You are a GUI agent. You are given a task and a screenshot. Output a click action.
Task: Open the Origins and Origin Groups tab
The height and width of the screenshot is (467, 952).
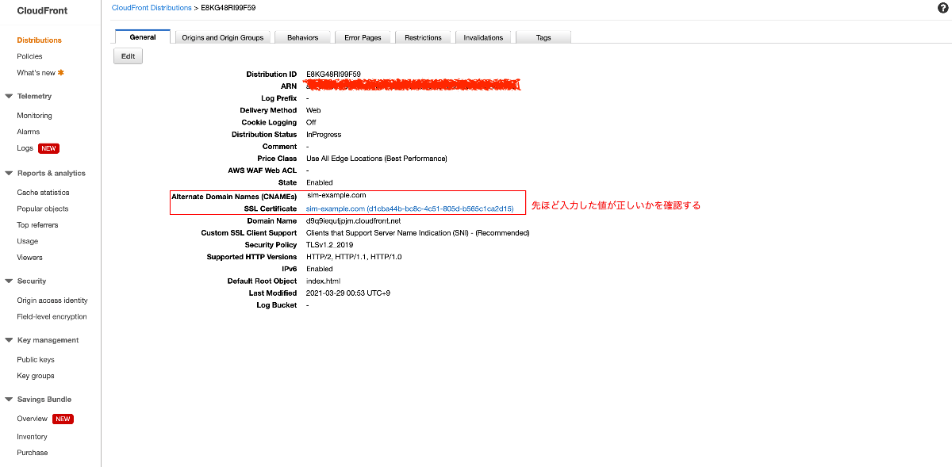coord(223,37)
